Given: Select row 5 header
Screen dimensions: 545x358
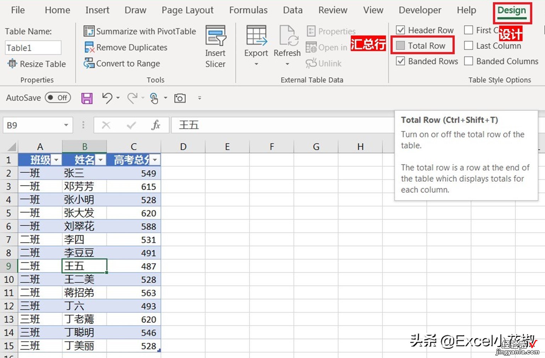Looking at the screenshot, I should click(9, 213).
